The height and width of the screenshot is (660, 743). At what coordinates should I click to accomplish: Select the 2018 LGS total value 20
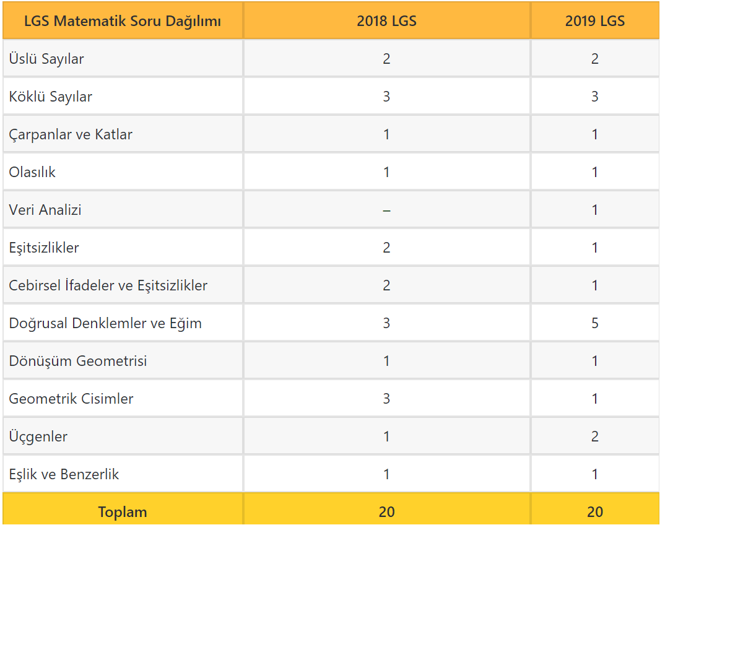387,512
